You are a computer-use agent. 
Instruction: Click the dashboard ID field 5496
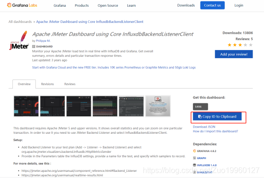201,107
